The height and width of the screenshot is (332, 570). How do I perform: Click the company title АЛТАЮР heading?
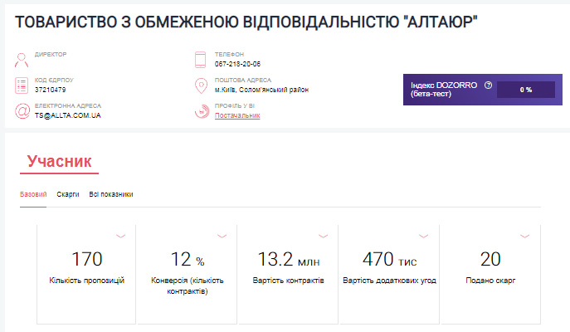246,22
